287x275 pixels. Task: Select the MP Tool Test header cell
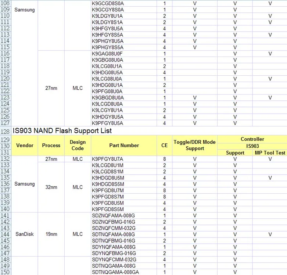pyautogui.click(x=270, y=153)
